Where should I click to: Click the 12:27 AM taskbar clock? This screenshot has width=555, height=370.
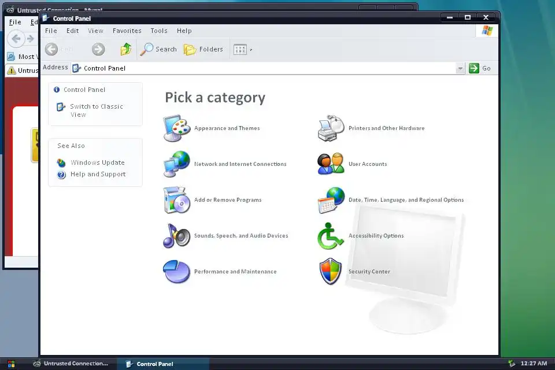[x=534, y=363]
